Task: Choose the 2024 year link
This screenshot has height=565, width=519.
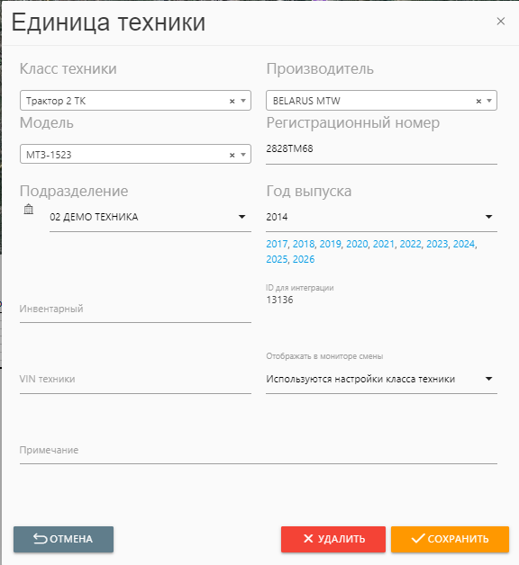Action: (464, 244)
